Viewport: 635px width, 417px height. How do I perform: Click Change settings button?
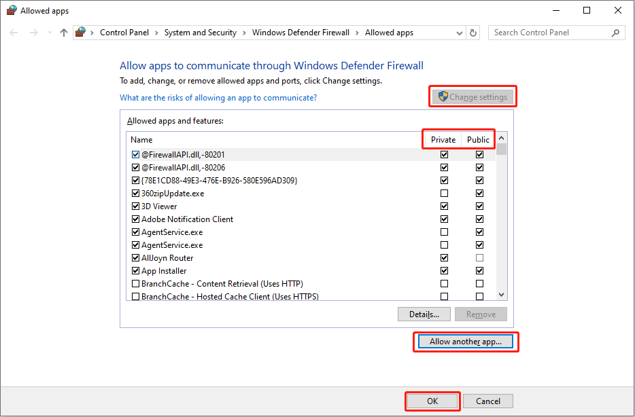pos(473,96)
